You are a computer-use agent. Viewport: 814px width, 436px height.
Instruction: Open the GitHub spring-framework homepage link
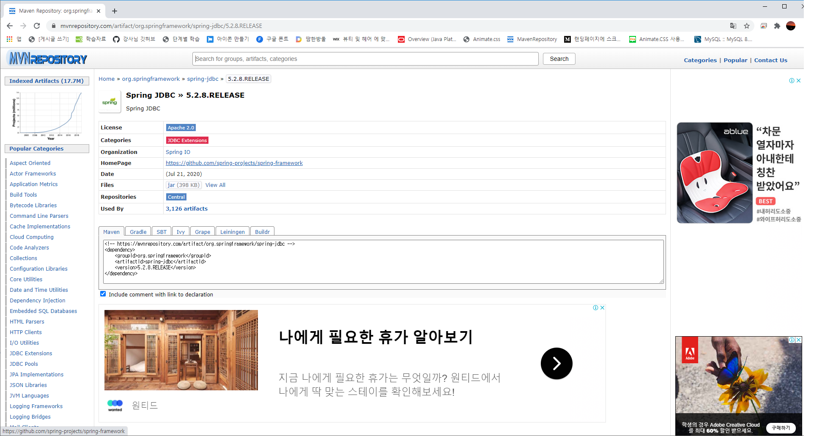point(234,163)
